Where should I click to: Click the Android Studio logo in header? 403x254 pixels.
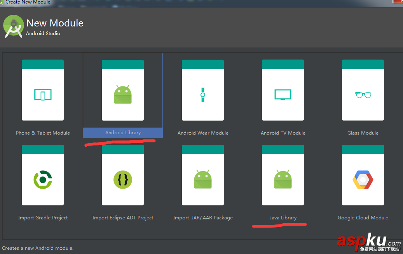point(13,26)
